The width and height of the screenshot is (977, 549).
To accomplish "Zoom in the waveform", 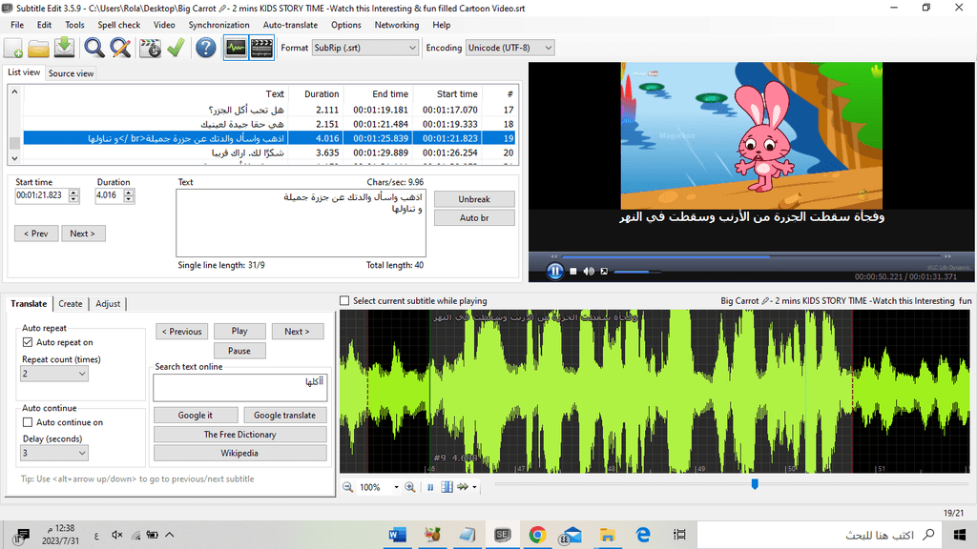I will click(410, 487).
